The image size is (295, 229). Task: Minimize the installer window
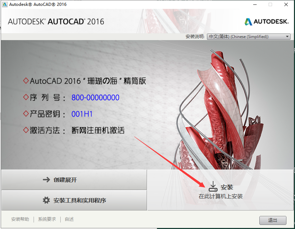(x=255, y=4)
